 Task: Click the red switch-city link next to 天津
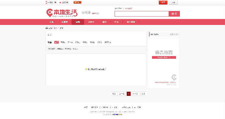[x=95, y=13]
